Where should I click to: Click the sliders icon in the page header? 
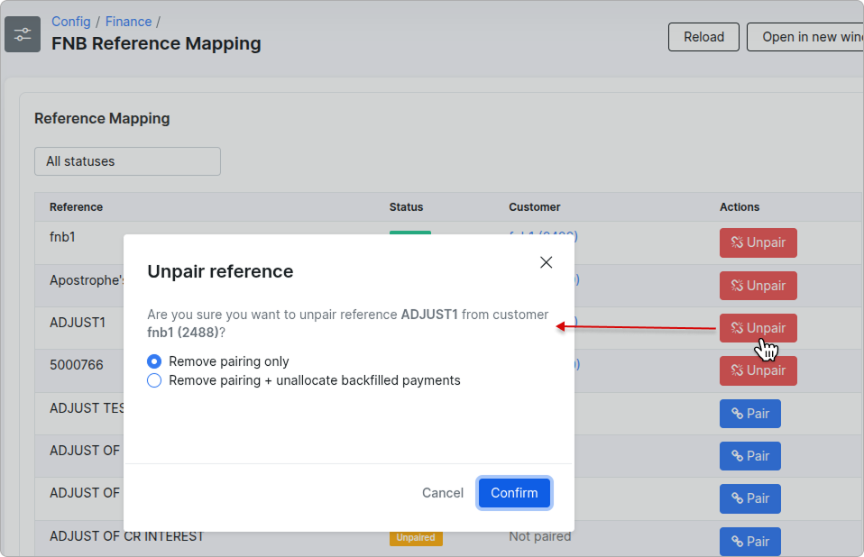[22, 33]
